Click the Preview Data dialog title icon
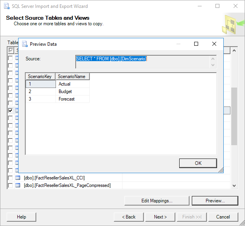 24,44
